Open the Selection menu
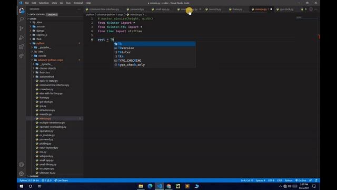The image size is (337, 190). pos(44,3)
